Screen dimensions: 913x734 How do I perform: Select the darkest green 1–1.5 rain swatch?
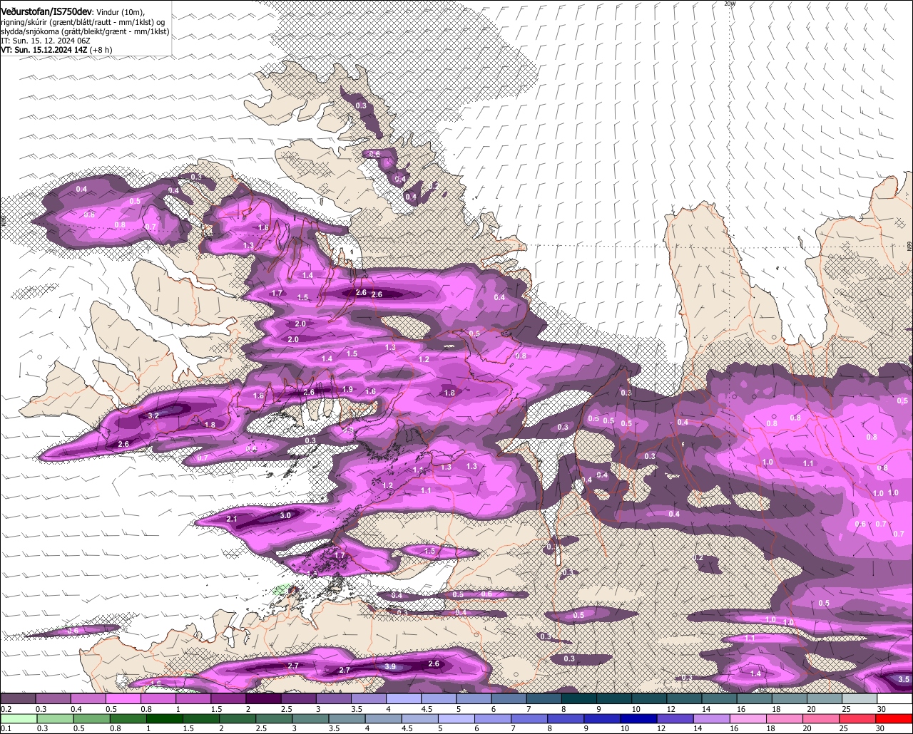pyautogui.click(x=165, y=718)
